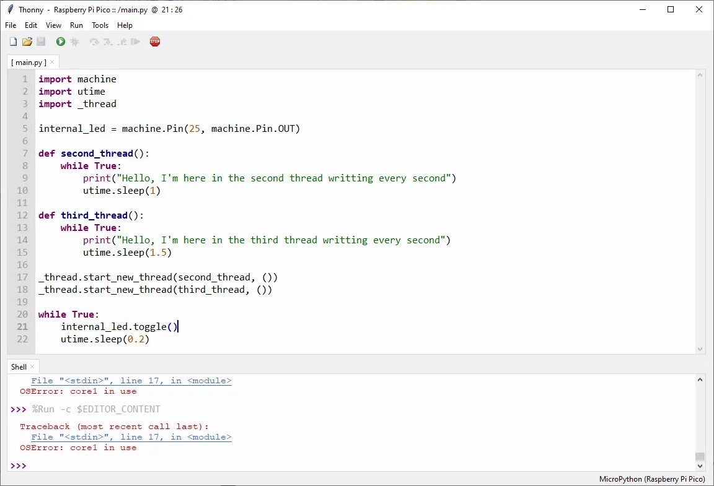
Task: Click line number 21 in the gutter
Action: (x=22, y=327)
